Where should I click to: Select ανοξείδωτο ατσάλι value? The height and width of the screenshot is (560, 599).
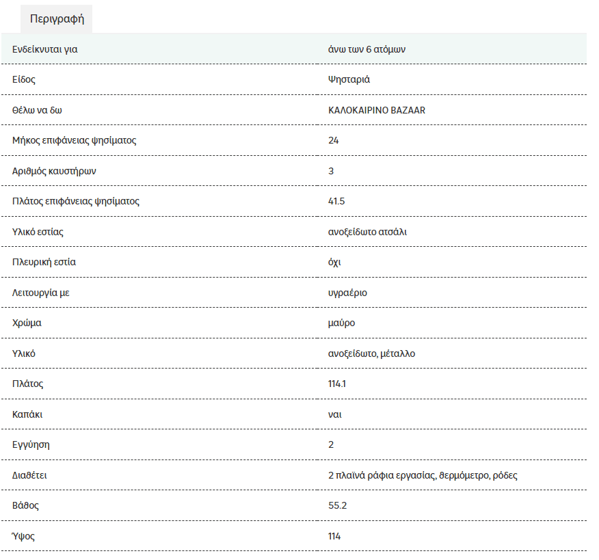coord(367,232)
